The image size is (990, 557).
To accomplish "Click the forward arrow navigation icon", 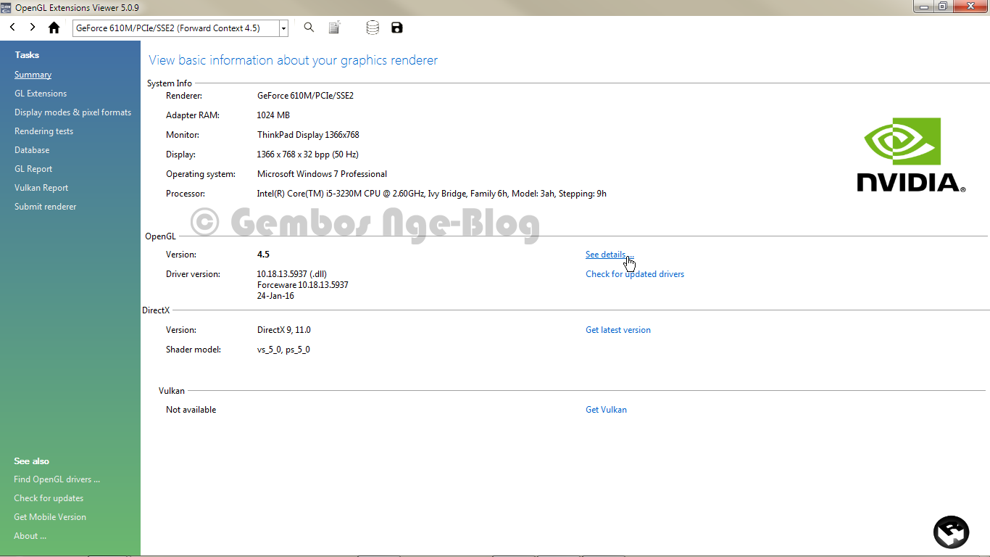I will coord(33,28).
